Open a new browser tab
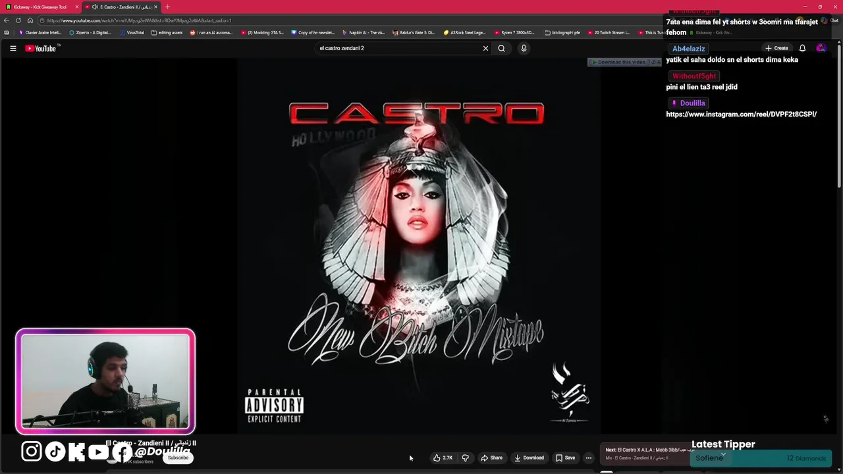The width and height of the screenshot is (843, 474). click(x=167, y=7)
